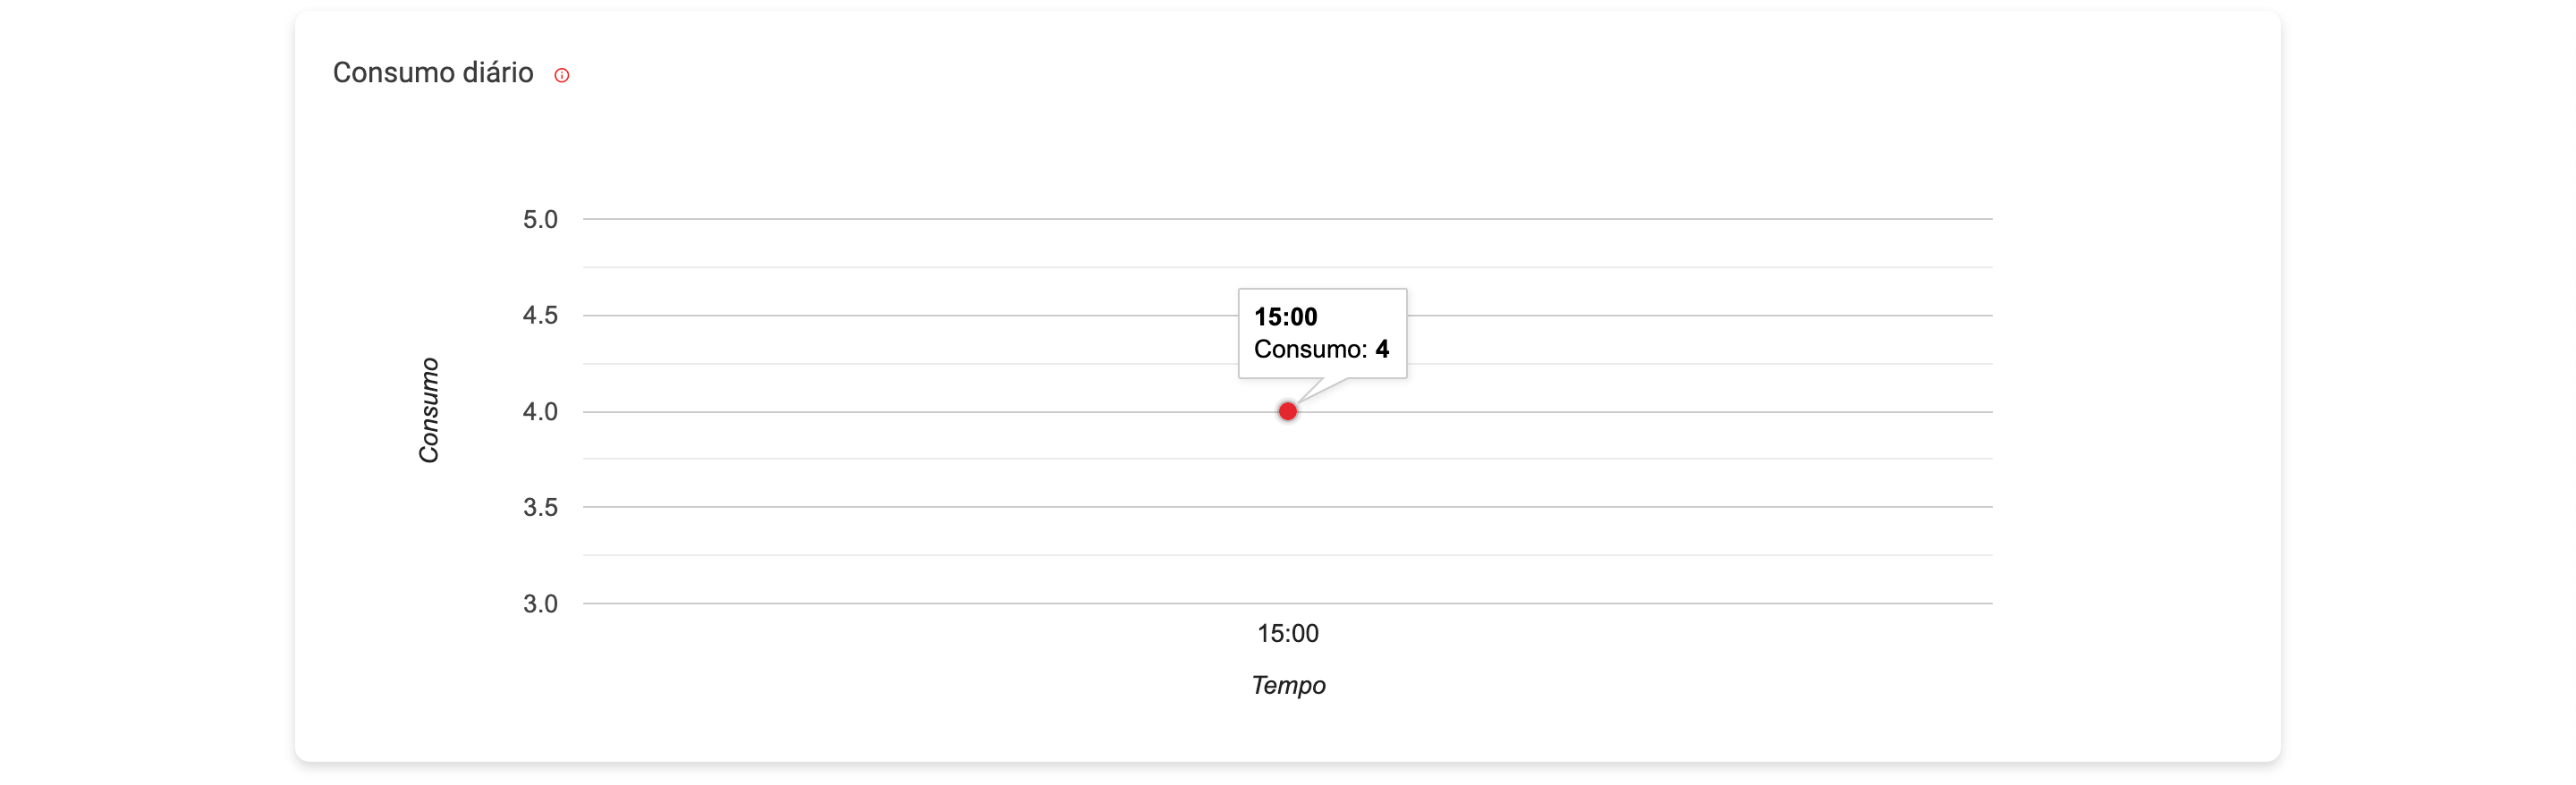The image size is (2576, 785).
Task: Click the 'Consumo: 4' tooltip value
Action: pos(1321,349)
